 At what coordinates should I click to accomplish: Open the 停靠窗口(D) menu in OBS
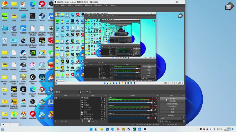pyautogui.click(x=79, y=5)
